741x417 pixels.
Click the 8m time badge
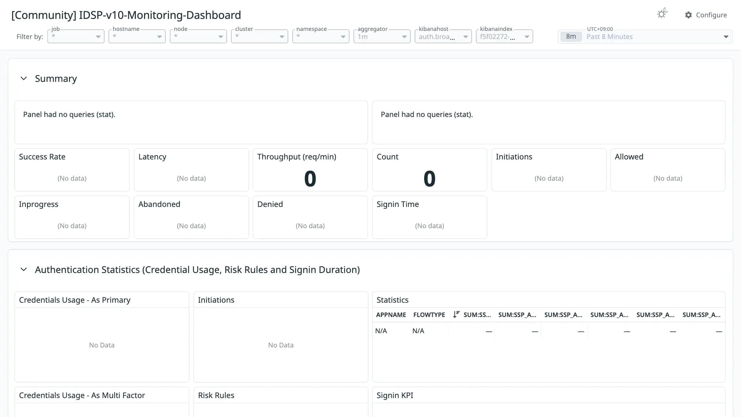tap(571, 37)
